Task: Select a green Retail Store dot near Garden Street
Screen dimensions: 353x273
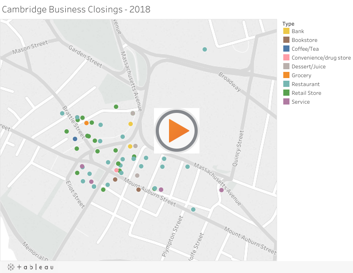Action: click(x=116, y=106)
